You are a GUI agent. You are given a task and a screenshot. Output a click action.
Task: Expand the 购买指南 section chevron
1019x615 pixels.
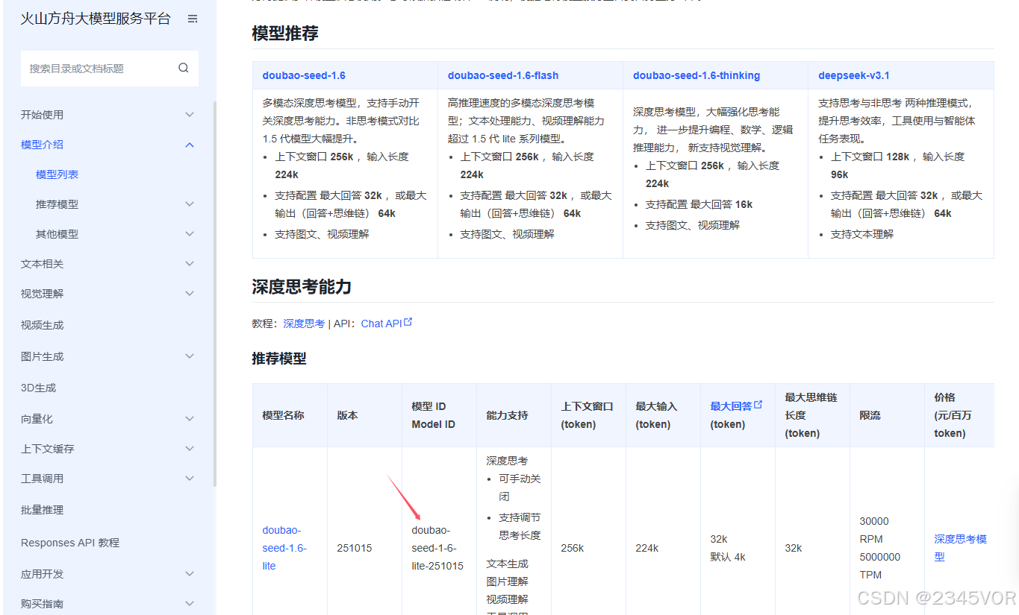190,604
